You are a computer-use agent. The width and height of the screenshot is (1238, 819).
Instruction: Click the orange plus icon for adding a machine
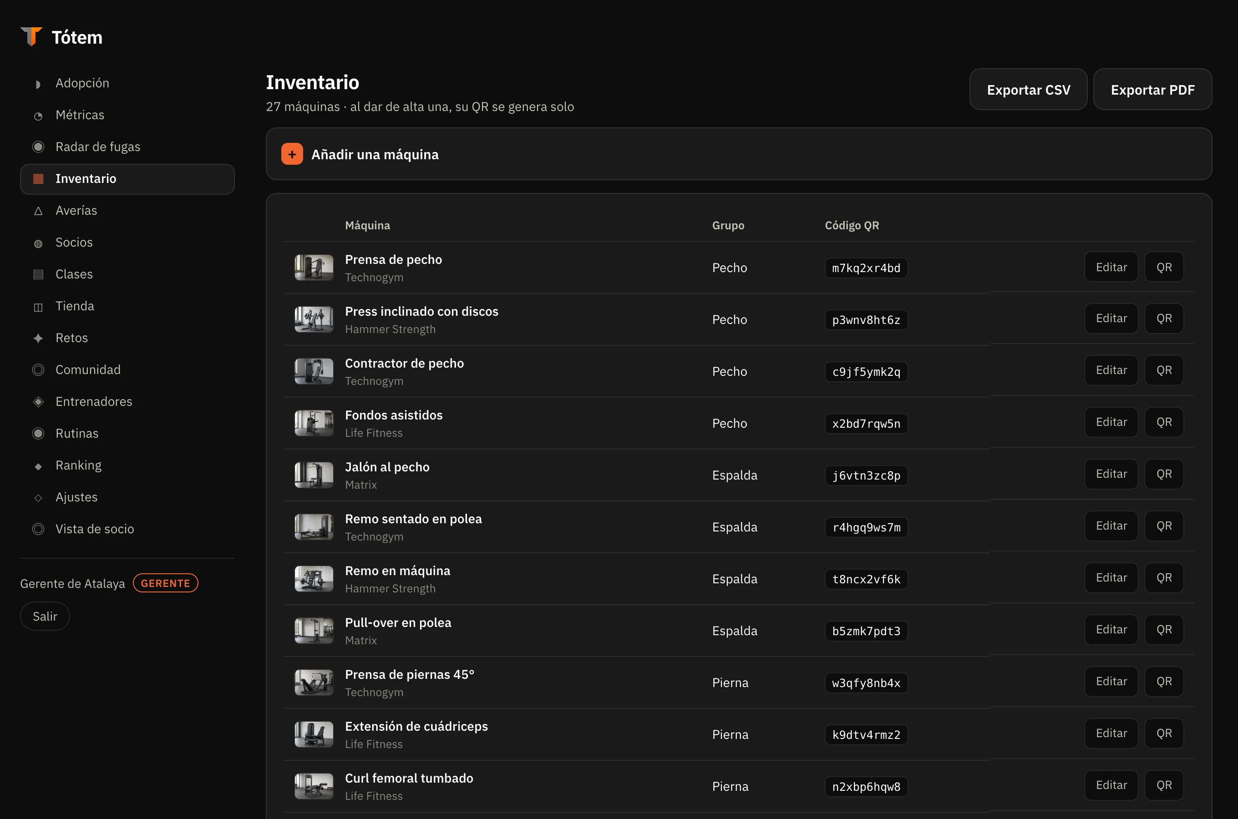pyautogui.click(x=292, y=154)
